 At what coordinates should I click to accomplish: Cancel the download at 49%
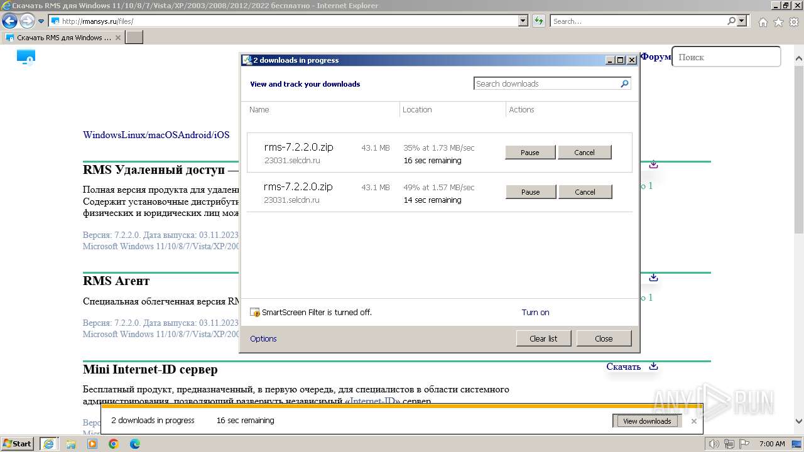(x=585, y=191)
